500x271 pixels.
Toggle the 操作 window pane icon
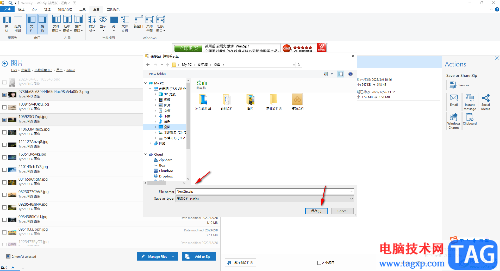coord(42,24)
